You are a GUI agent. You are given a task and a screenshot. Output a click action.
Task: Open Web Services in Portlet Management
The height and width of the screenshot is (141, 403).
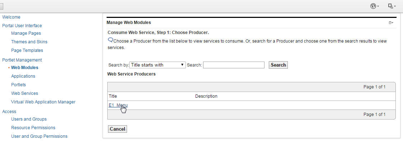25,93
